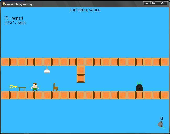Minimize the something wrong game window
The height and width of the screenshot is (134, 170).
click(147, 3)
